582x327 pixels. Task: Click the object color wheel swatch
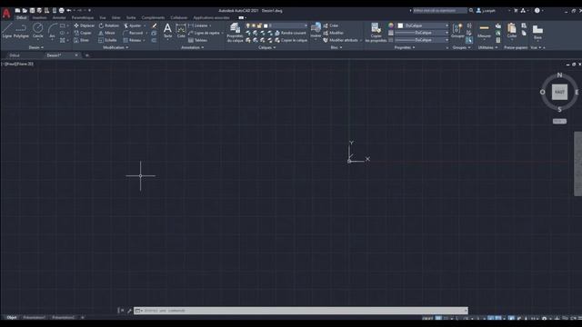(x=391, y=25)
